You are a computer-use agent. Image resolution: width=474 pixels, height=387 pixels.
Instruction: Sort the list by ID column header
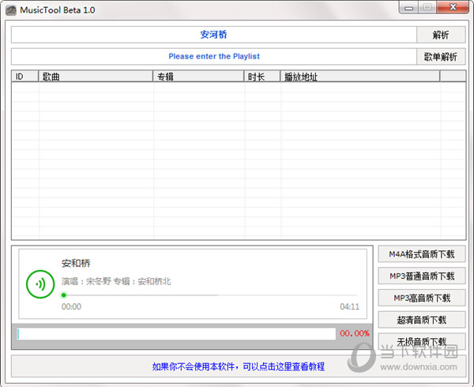(x=24, y=77)
